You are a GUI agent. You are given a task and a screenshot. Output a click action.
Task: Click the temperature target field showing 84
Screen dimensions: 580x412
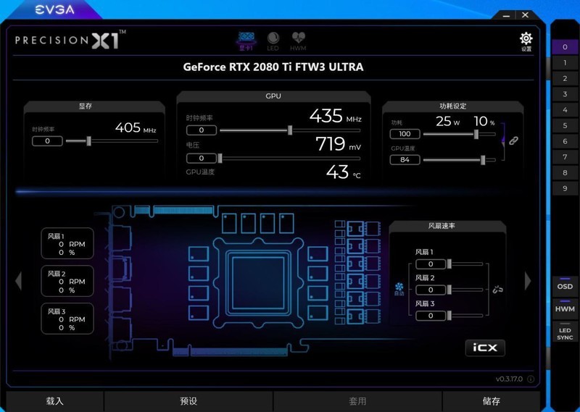click(x=405, y=160)
